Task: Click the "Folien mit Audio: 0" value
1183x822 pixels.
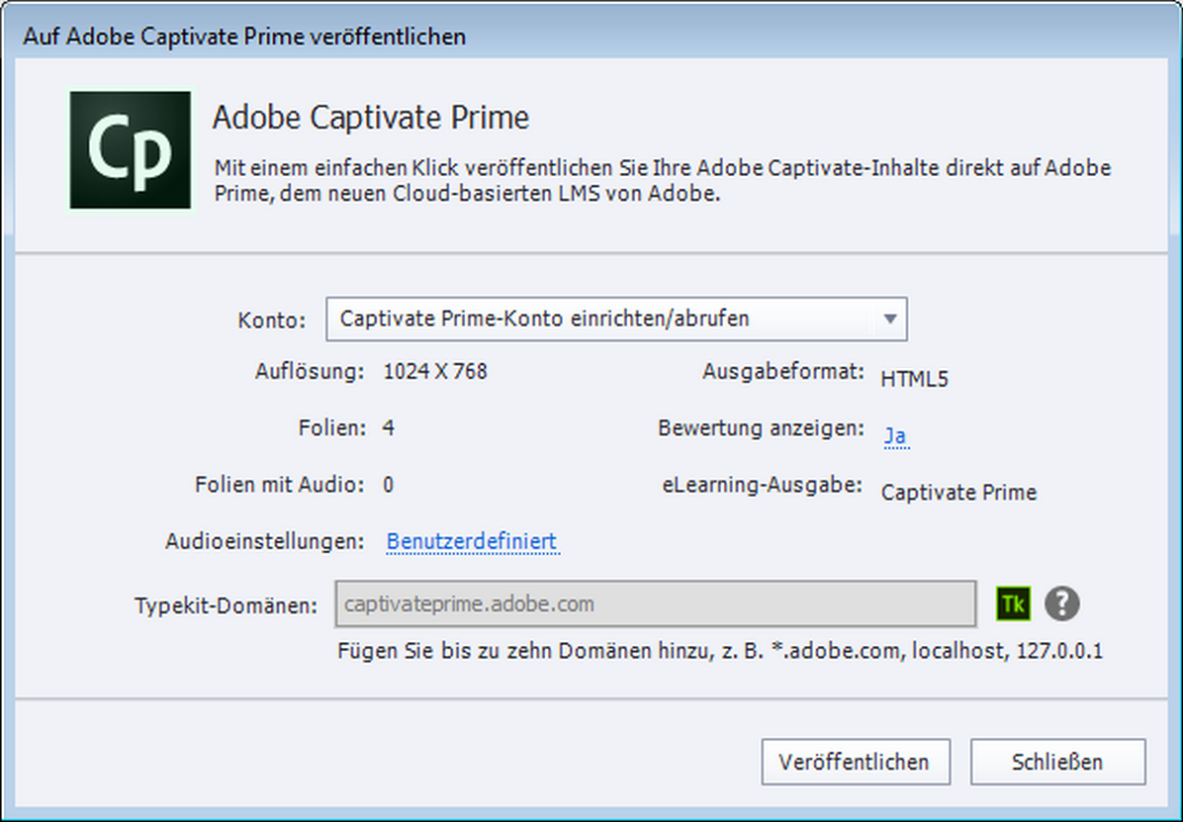Action: (388, 485)
